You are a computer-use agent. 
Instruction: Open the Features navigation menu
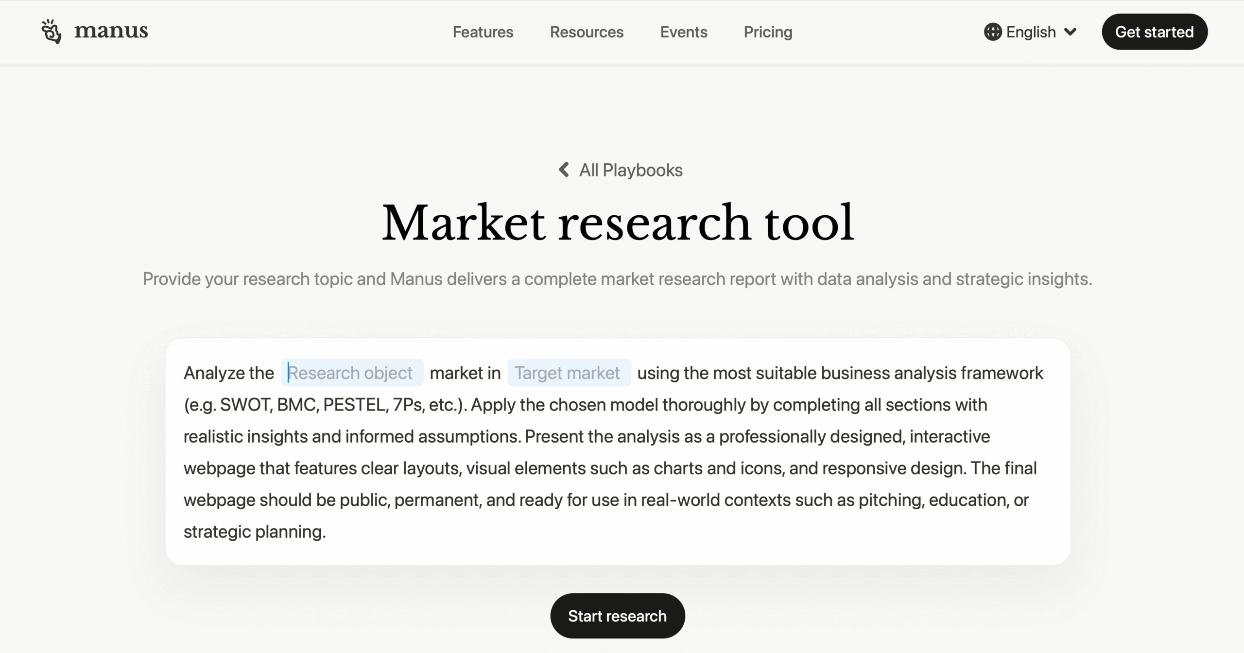pyautogui.click(x=483, y=32)
